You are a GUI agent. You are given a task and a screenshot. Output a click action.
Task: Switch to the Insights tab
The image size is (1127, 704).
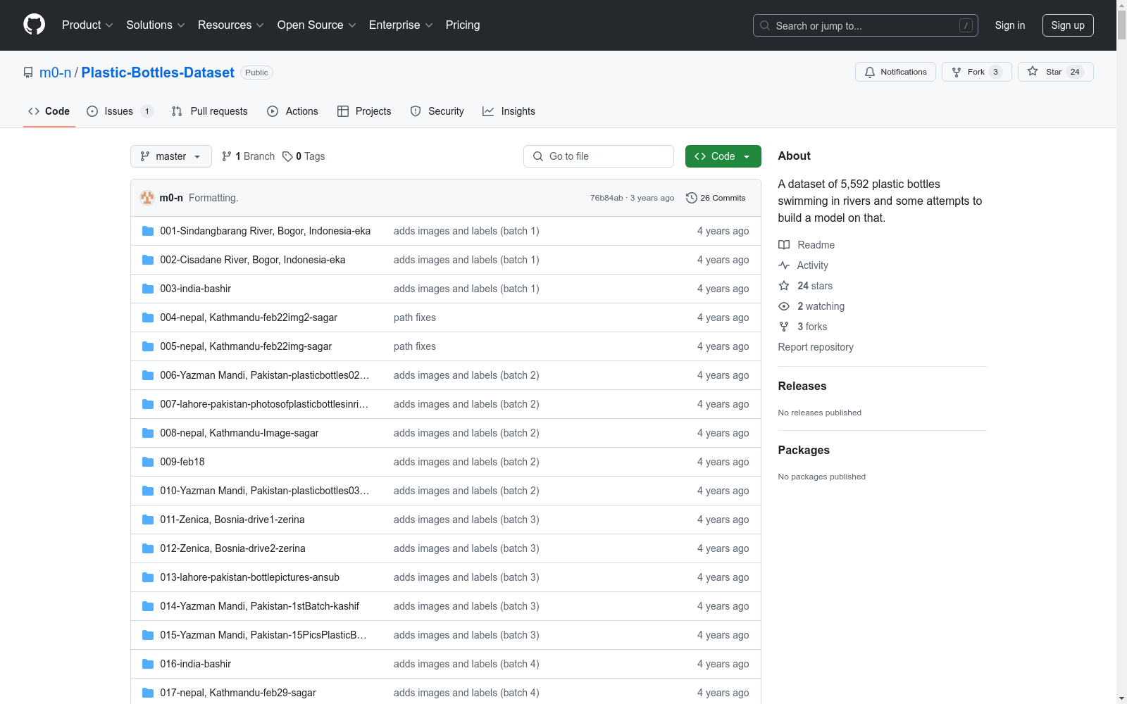coord(509,111)
